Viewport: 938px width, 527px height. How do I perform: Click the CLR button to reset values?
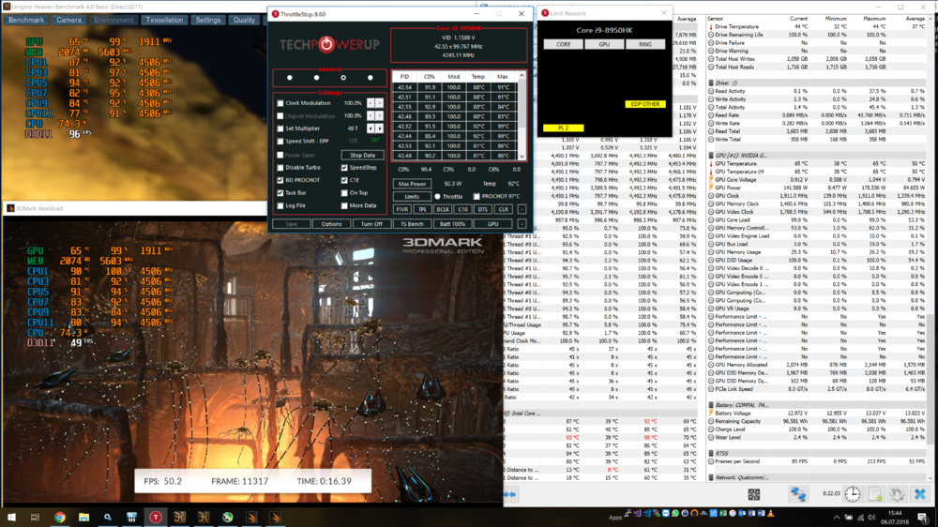(x=503, y=209)
